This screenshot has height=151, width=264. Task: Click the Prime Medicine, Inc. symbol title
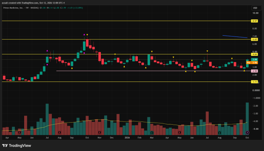click(13, 8)
